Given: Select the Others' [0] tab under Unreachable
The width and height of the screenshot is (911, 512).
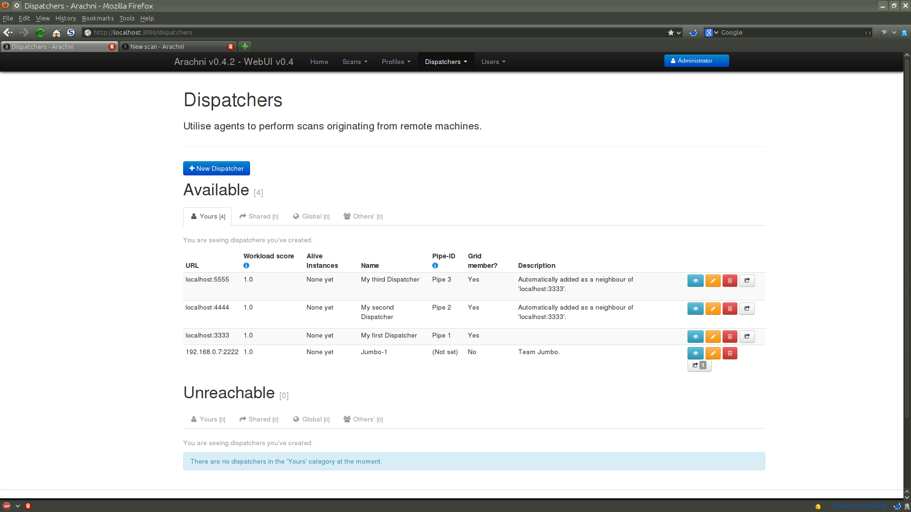Looking at the screenshot, I should click(363, 419).
